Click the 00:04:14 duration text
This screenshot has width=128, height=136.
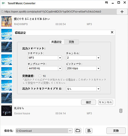click(x=61, y=113)
